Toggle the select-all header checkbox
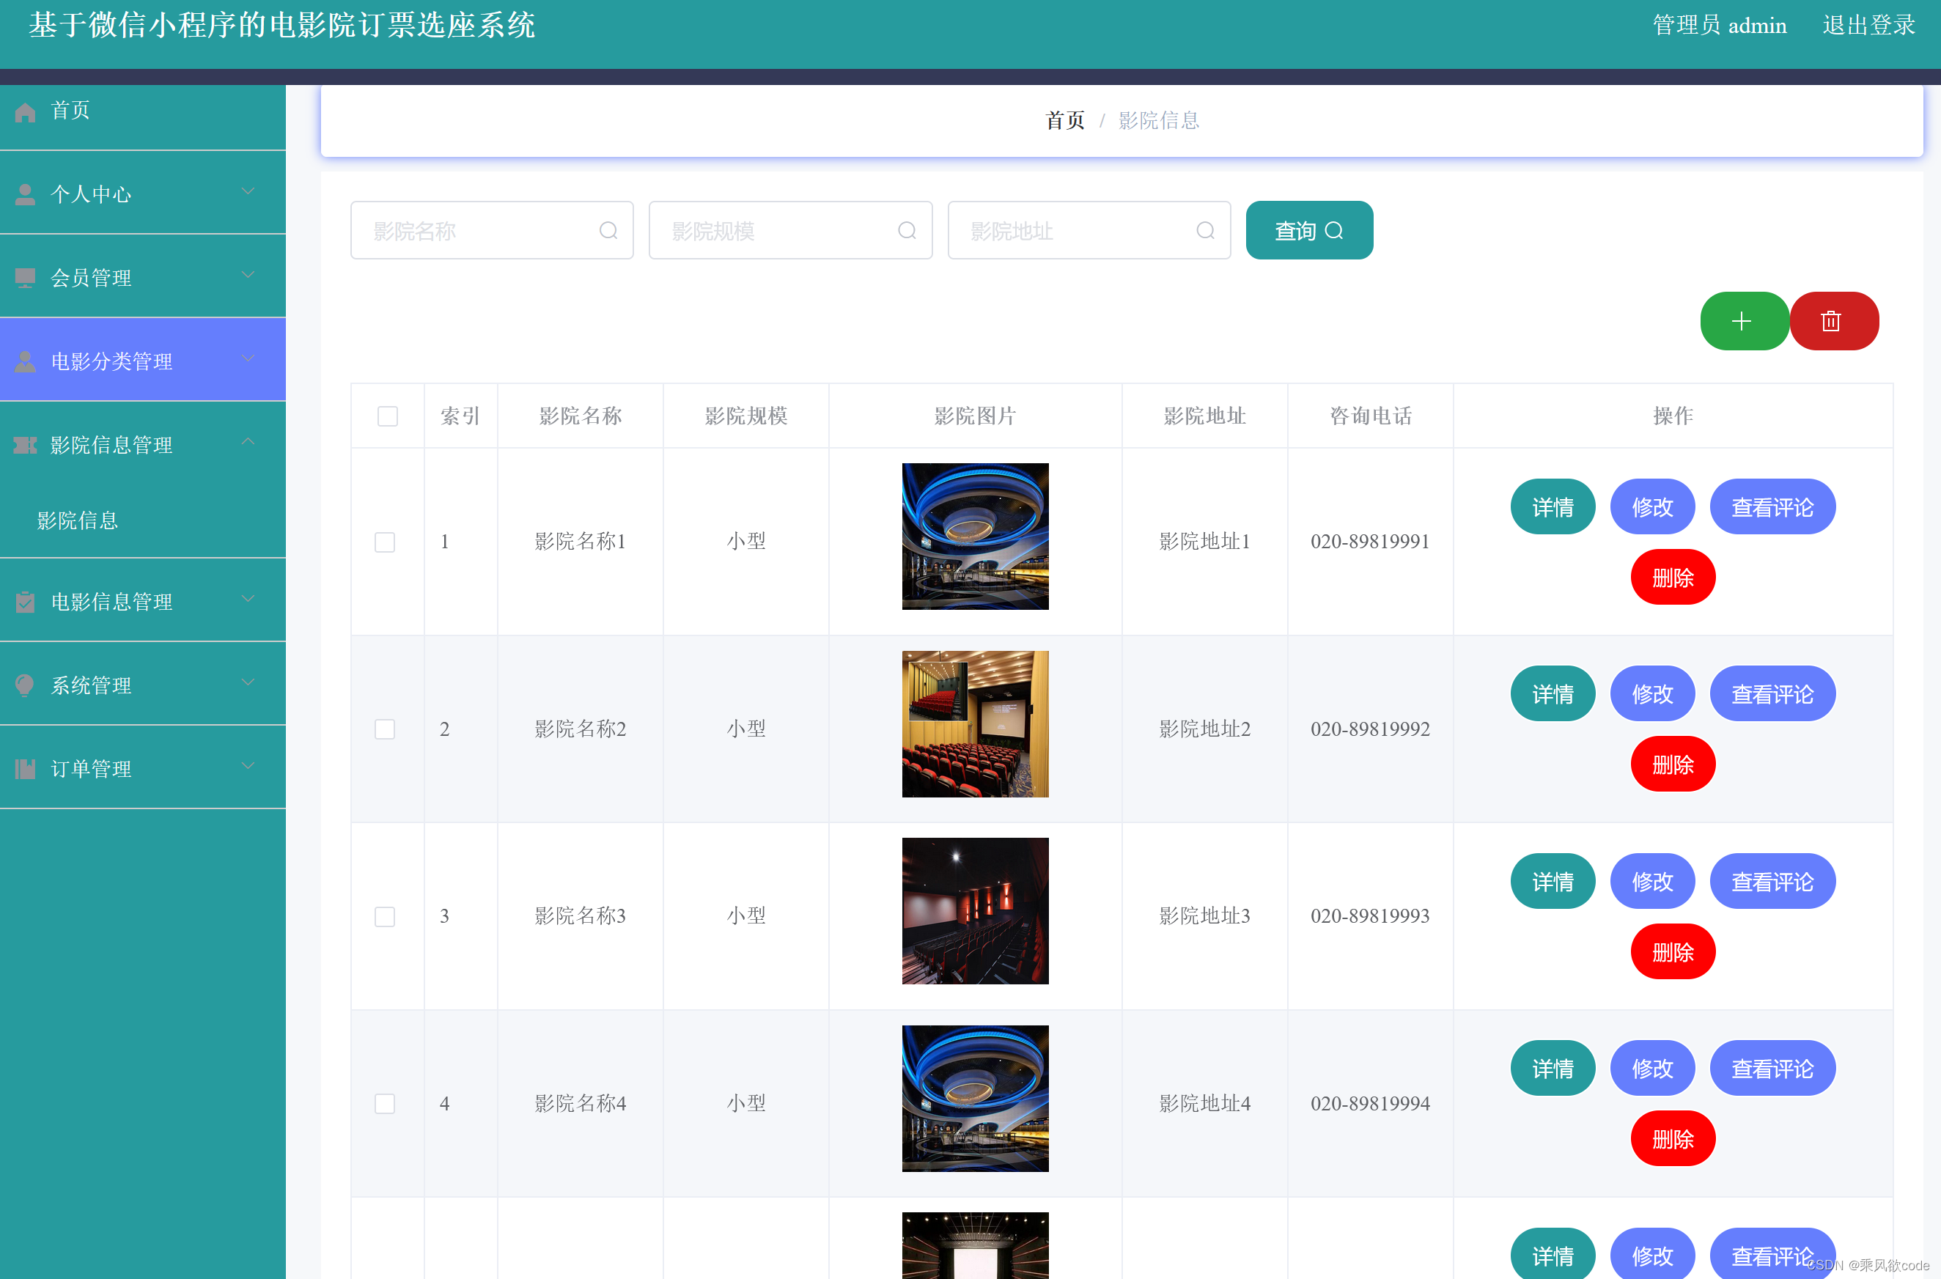Screen dimensions: 1941x1279 [x=387, y=416]
